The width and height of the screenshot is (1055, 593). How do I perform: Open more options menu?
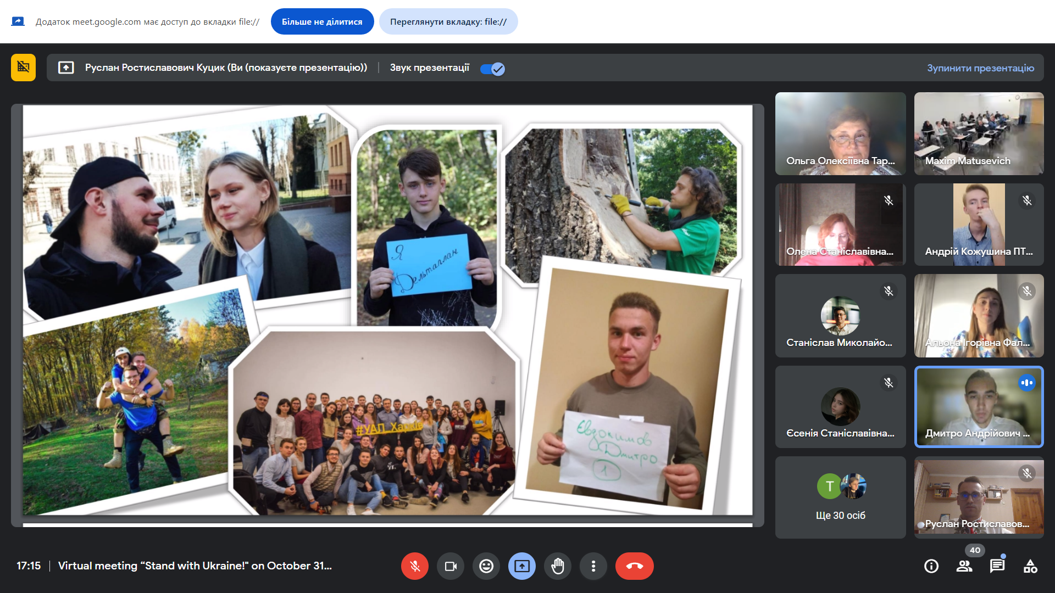pyautogui.click(x=593, y=566)
